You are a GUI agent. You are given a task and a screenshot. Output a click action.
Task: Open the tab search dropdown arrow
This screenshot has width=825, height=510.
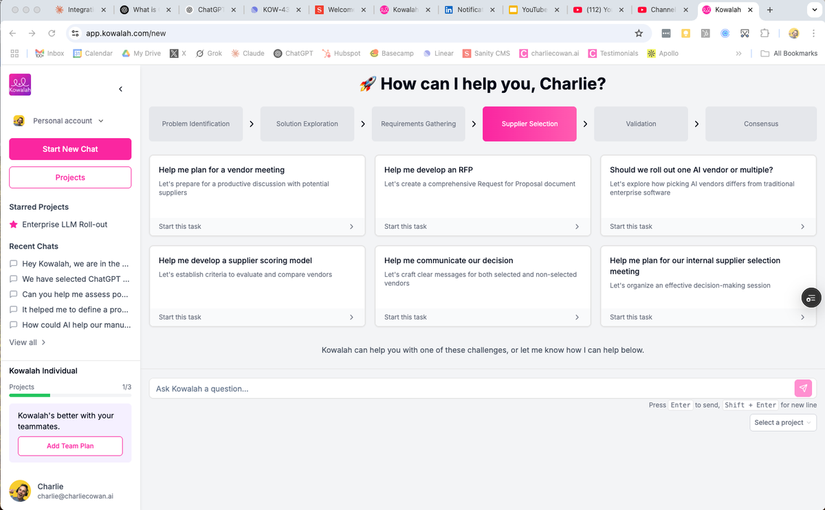tap(813, 10)
